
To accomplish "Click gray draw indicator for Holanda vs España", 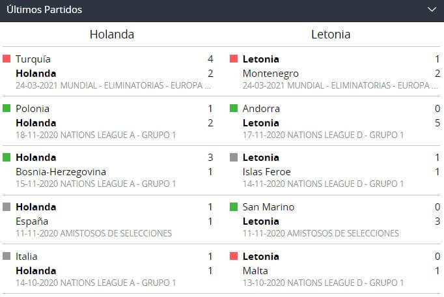I will point(7,207).
